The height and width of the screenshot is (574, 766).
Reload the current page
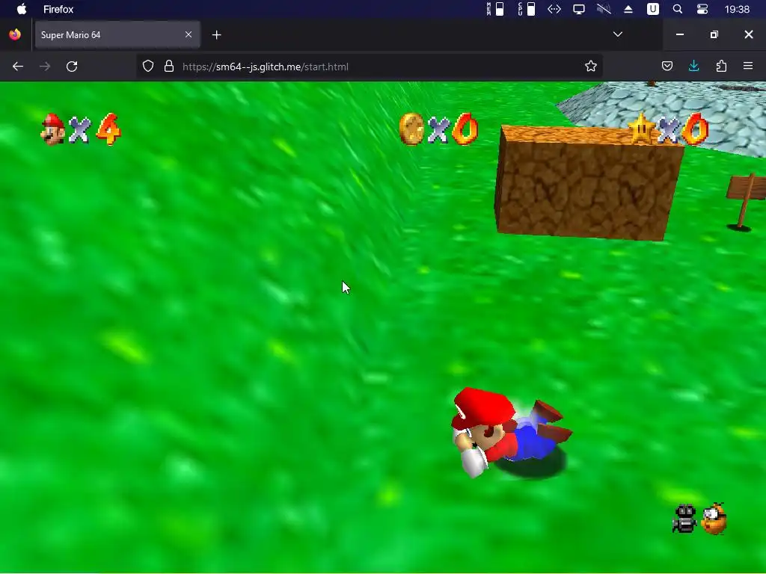(x=72, y=67)
